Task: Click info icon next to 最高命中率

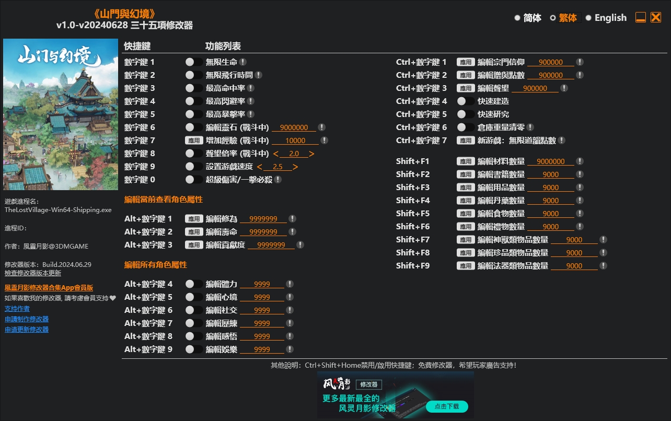Action: (251, 88)
